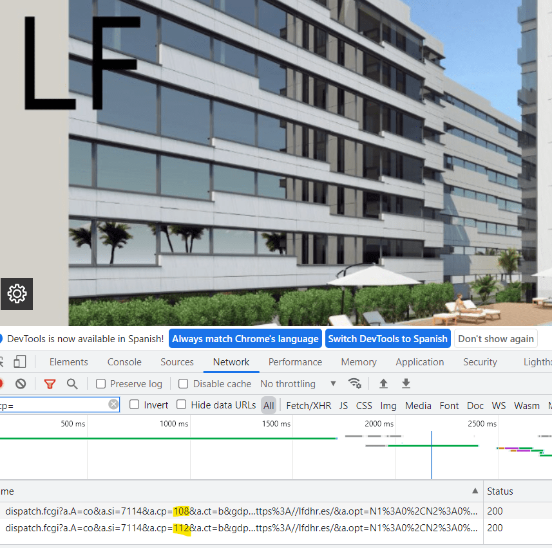Select the dispatch.fcgi request with a.cp=112
Screen dimensions: 552x548
click(241, 527)
